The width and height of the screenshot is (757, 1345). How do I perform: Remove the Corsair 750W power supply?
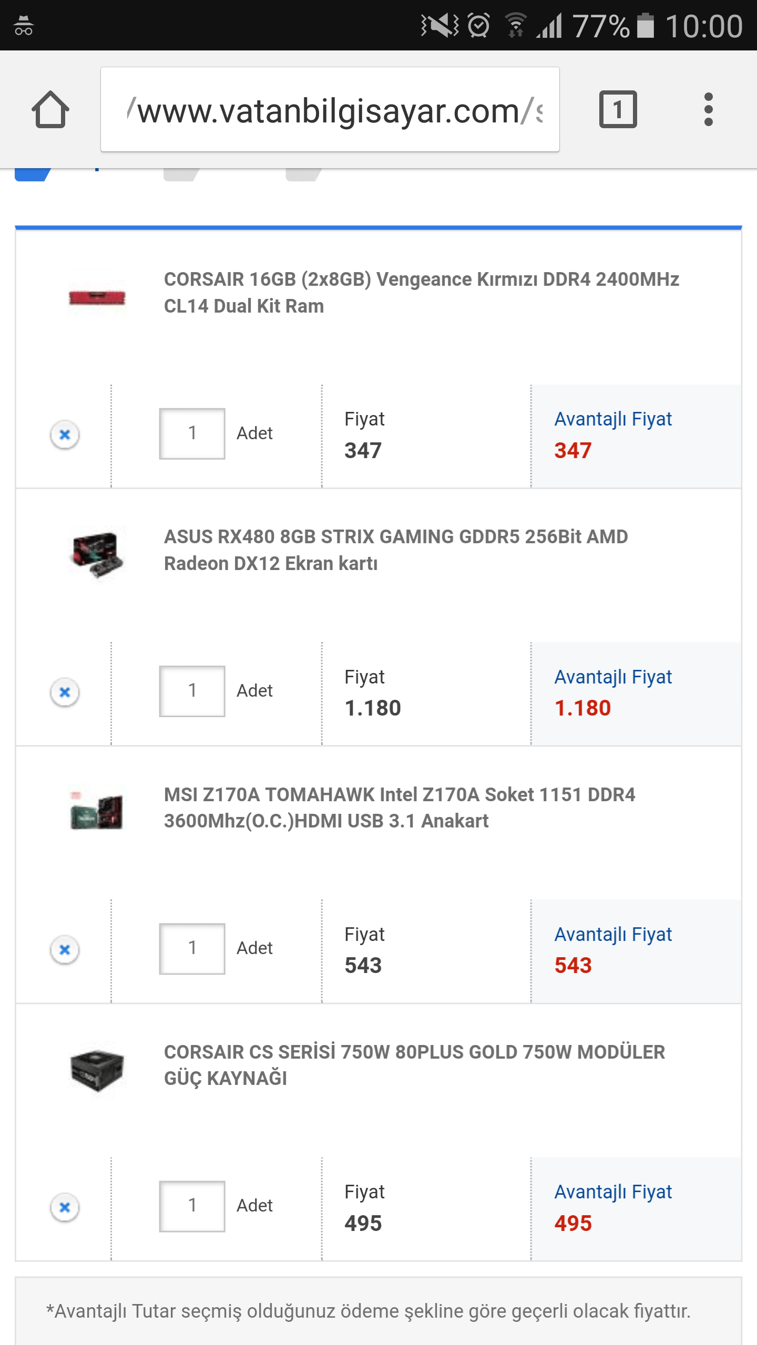point(65,1207)
